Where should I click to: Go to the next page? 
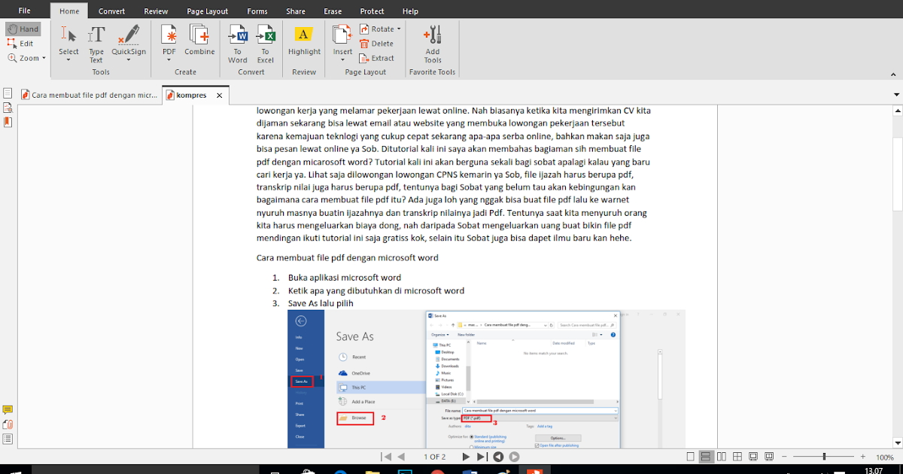pyautogui.click(x=466, y=457)
